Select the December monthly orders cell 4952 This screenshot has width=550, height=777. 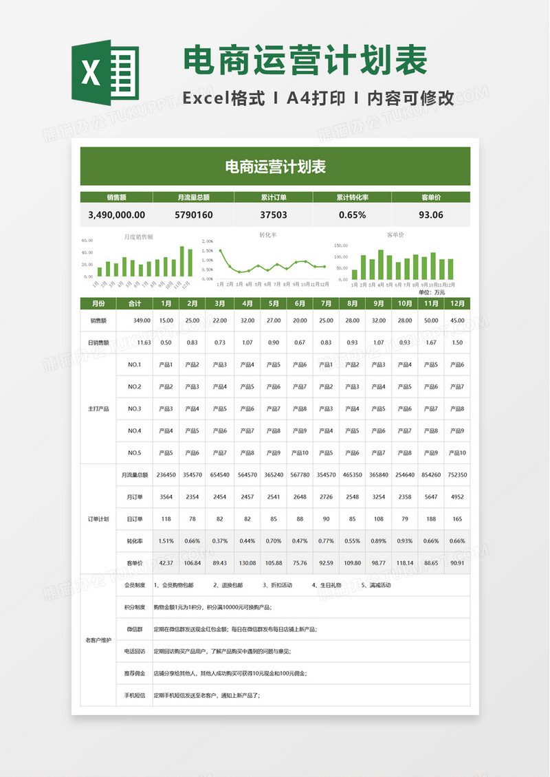coord(457,497)
